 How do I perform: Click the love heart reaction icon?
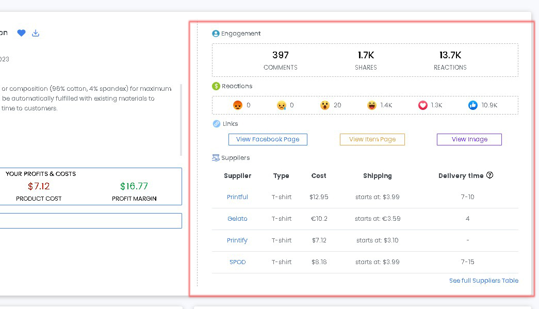[x=423, y=105]
